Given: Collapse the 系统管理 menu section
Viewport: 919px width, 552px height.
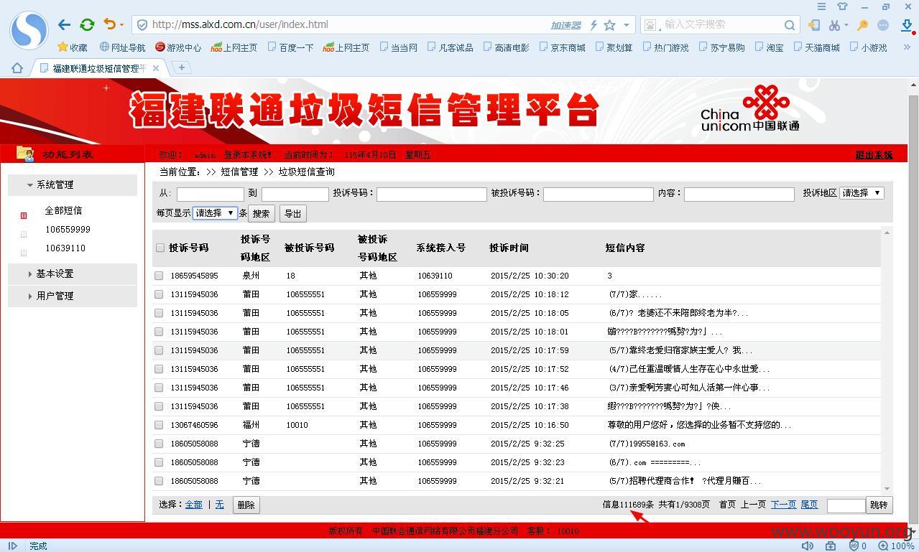Looking at the screenshot, I should pos(72,184).
